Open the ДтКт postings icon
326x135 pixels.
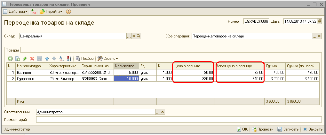pos(34,12)
